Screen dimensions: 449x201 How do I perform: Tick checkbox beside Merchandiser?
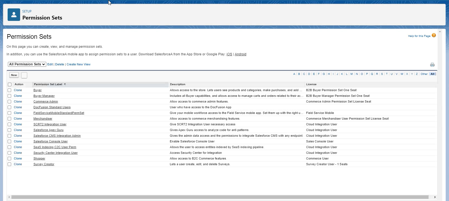pyautogui.click(x=10, y=119)
